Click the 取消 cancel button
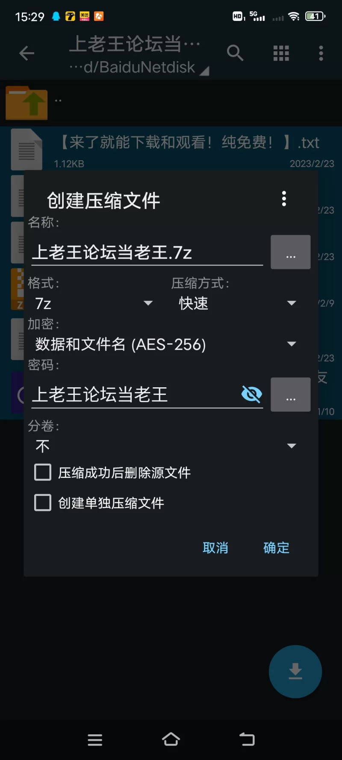The height and width of the screenshot is (760, 342). pyautogui.click(x=215, y=548)
